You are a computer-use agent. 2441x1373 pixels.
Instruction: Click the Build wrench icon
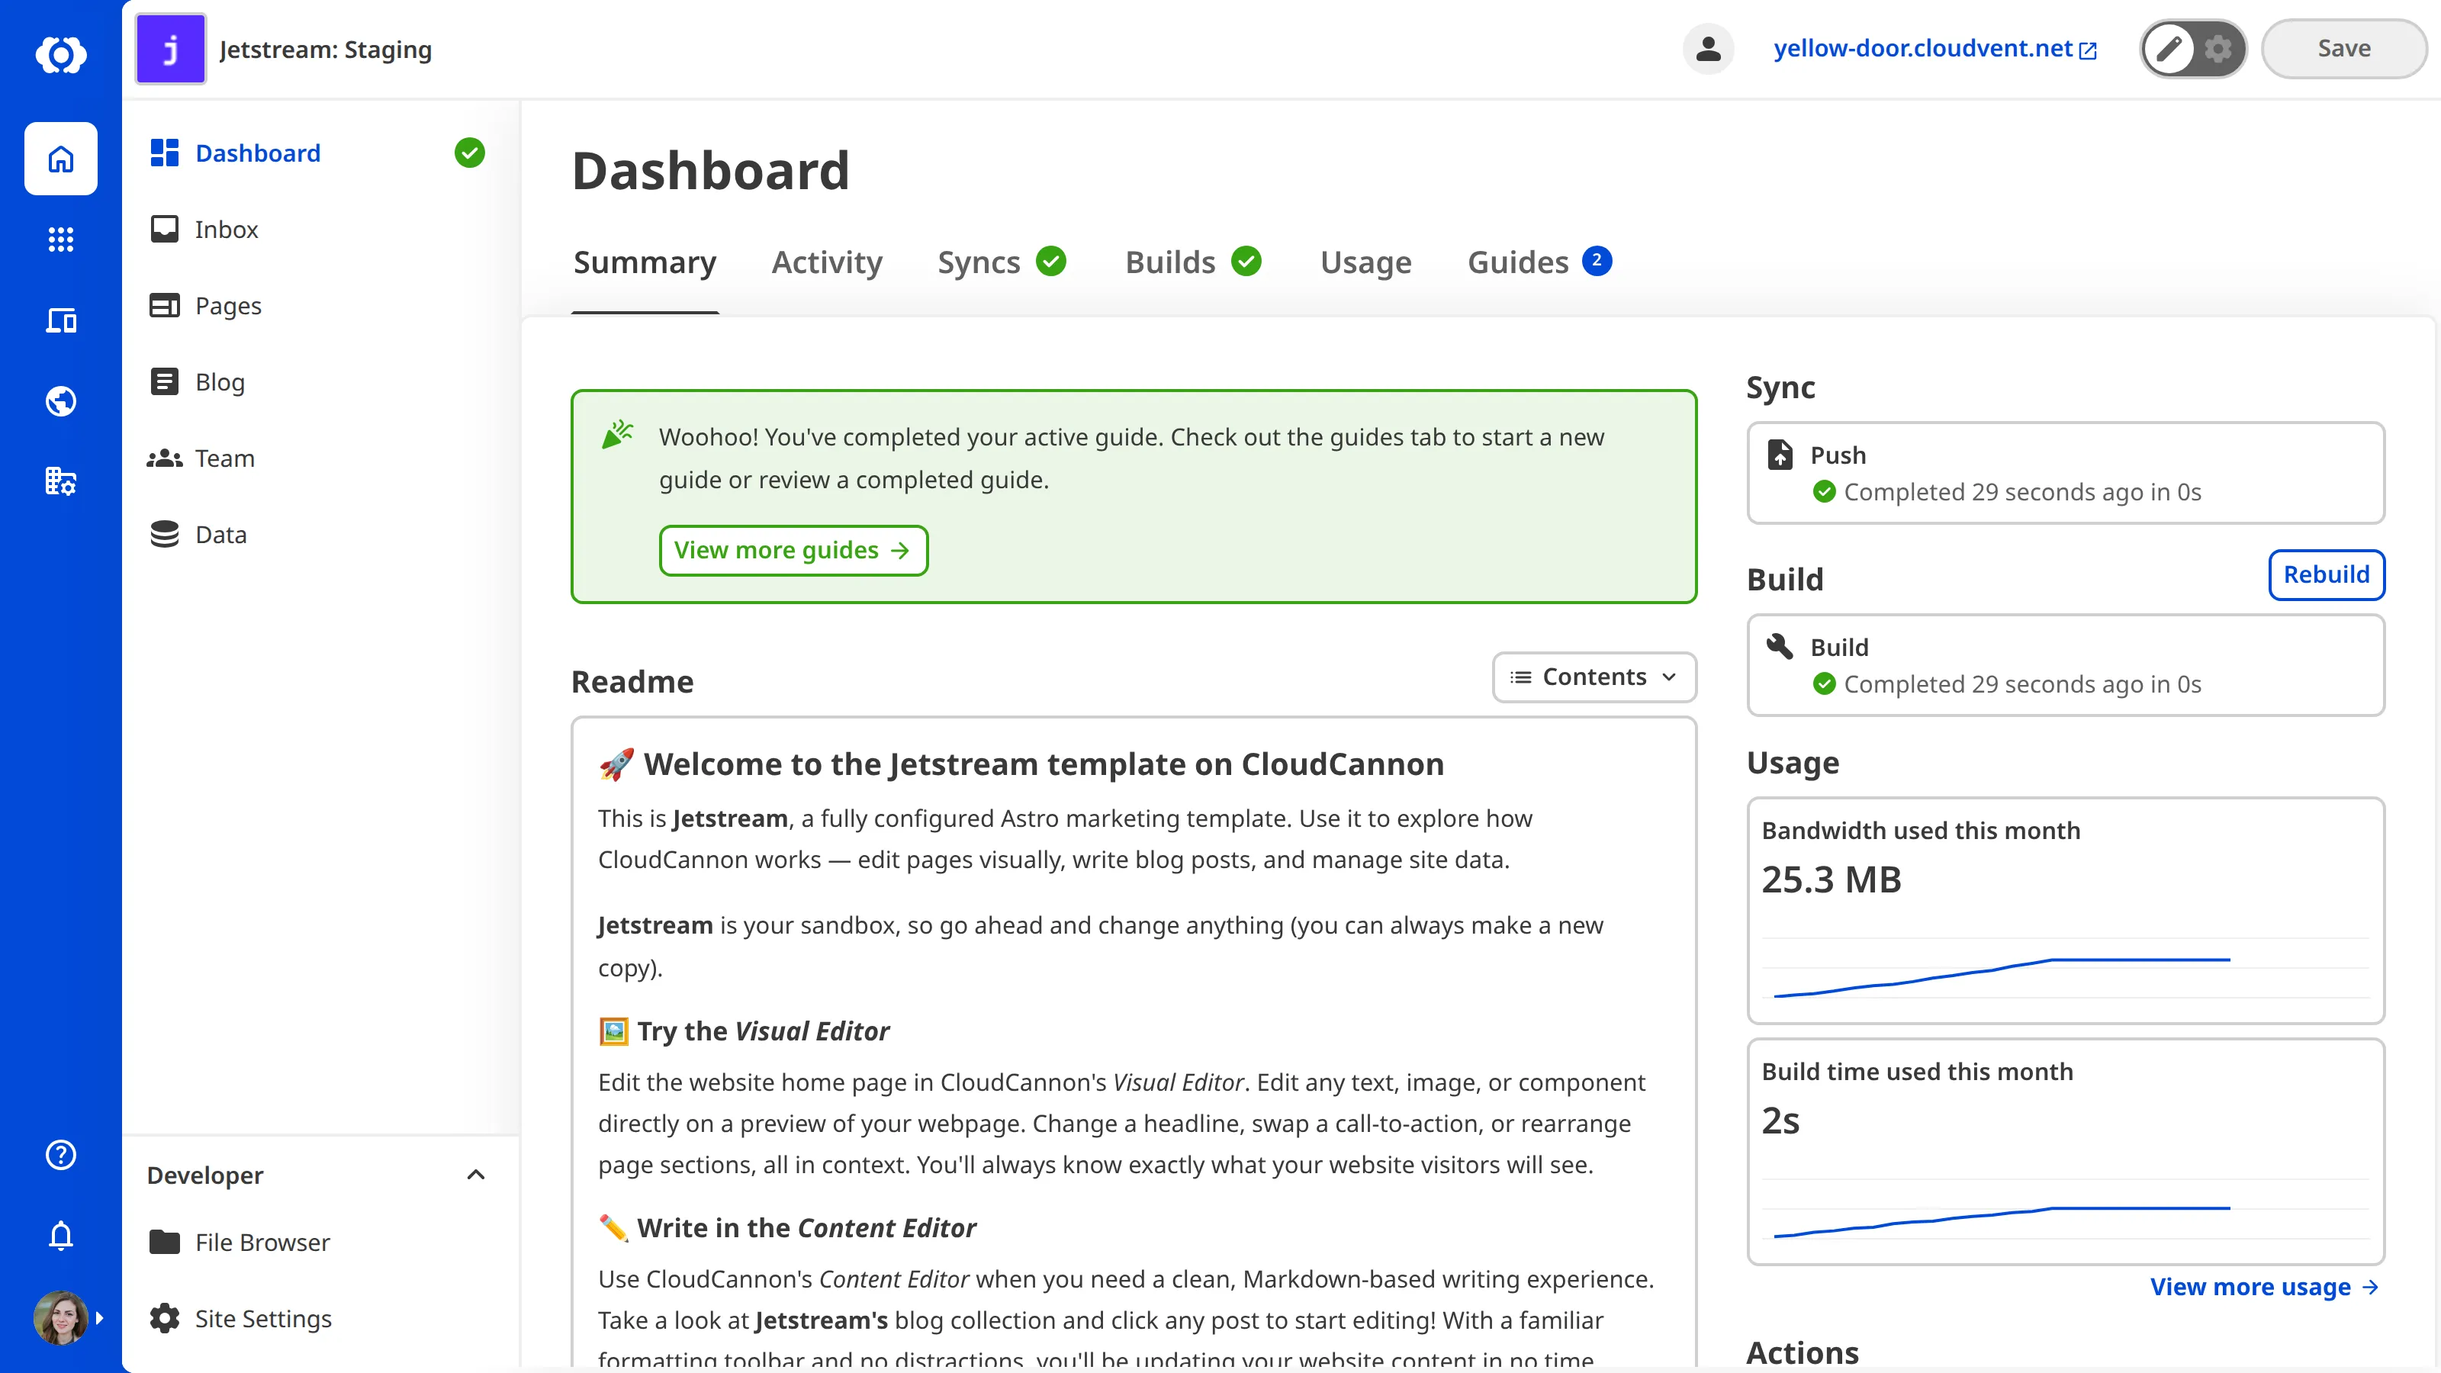click(1780, 645)
